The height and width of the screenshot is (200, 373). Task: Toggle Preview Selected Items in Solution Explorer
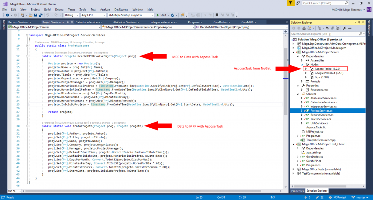350,28
